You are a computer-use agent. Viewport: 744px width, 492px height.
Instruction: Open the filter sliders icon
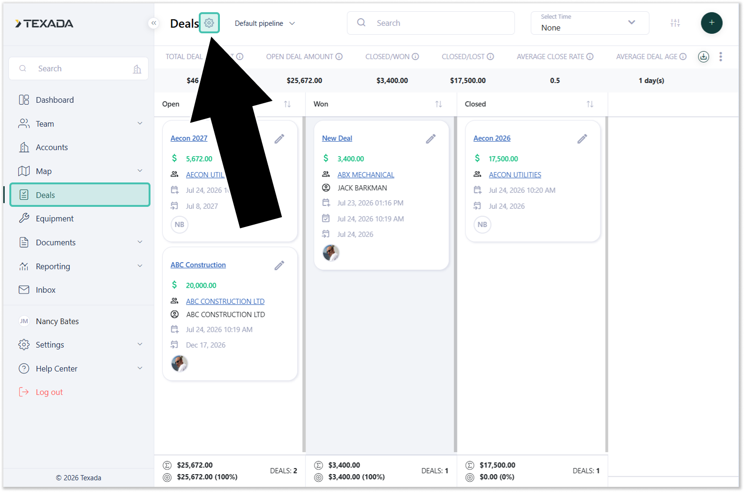pos(675,23)
